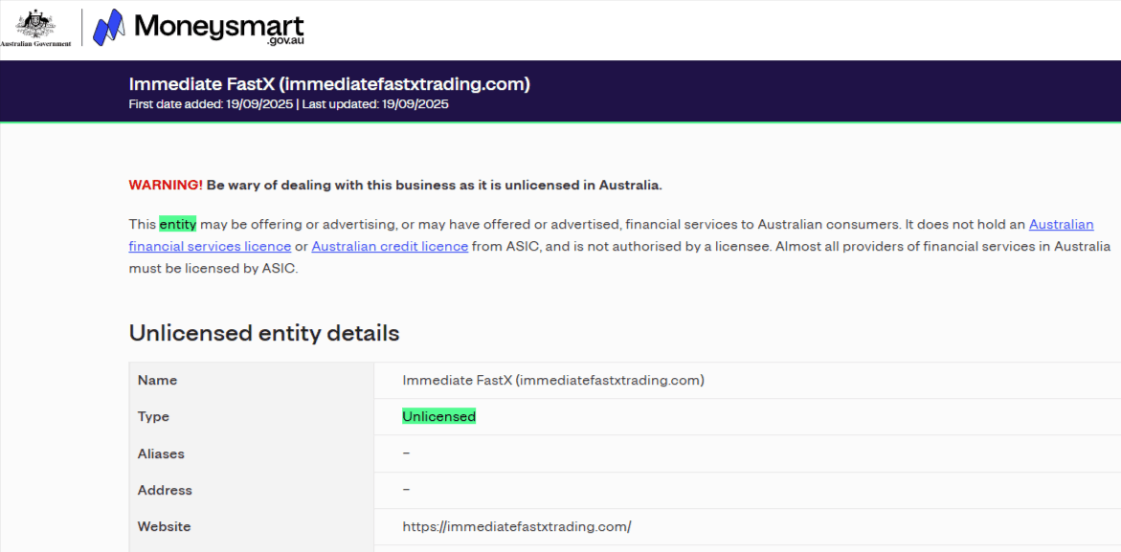
Task: Click the Unlicensed entity details heading
Action: [264, 333]
